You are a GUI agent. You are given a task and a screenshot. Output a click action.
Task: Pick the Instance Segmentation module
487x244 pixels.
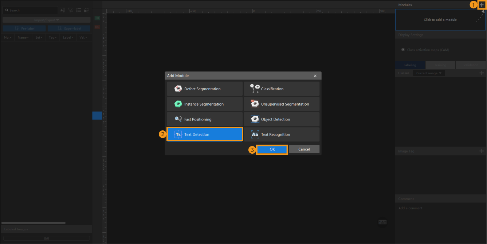tap(205, 104)
